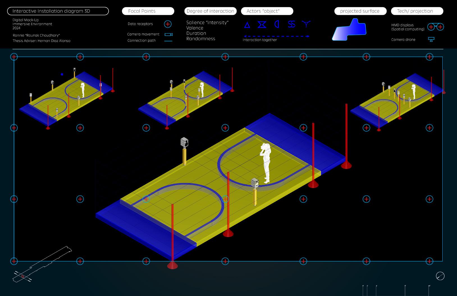Select the half-circle actor symbol
Image resolution: width=457 pixels, height=296 pixels.
click(277, 24)
